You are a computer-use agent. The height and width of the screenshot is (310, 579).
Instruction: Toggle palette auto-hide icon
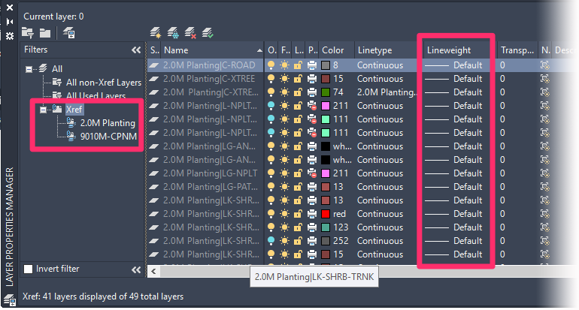tap(10, 22)
